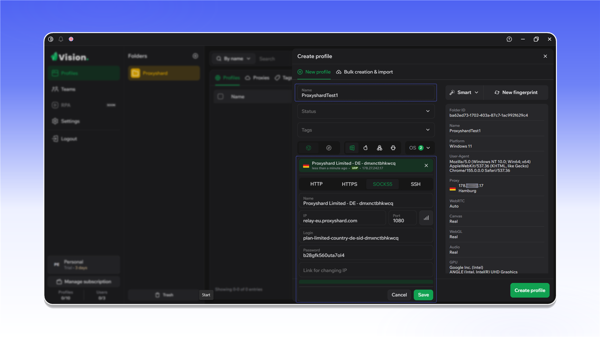Edit the proxy Name input field
The width and height of the screenshot is (600, 337).
pos(366,201)
